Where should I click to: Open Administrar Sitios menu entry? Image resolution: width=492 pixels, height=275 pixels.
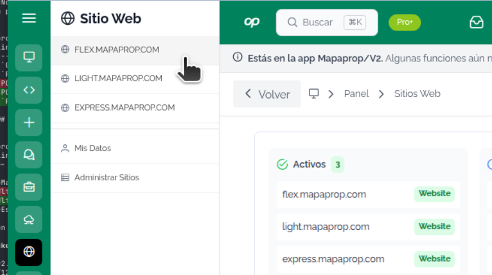click(135, 178)
